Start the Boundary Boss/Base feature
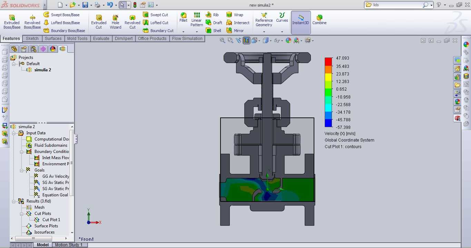The height and width of the screenshot is (248, 471). coord(64,31)
